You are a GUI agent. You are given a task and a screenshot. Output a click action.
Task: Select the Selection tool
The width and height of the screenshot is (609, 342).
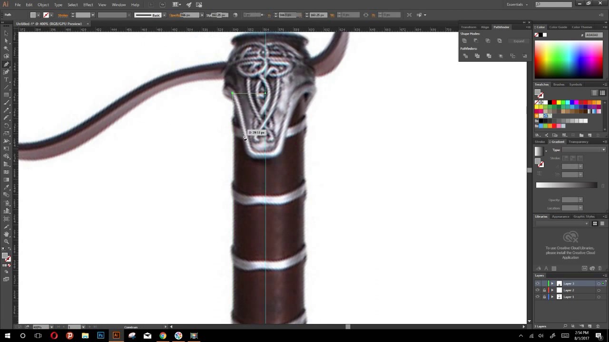pyautogui.click(x=7, y=32)
